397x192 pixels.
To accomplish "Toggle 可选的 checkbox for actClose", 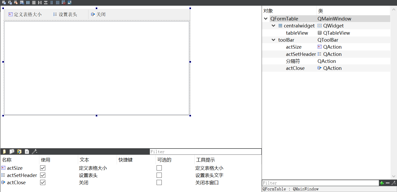I will pos(159,182).
